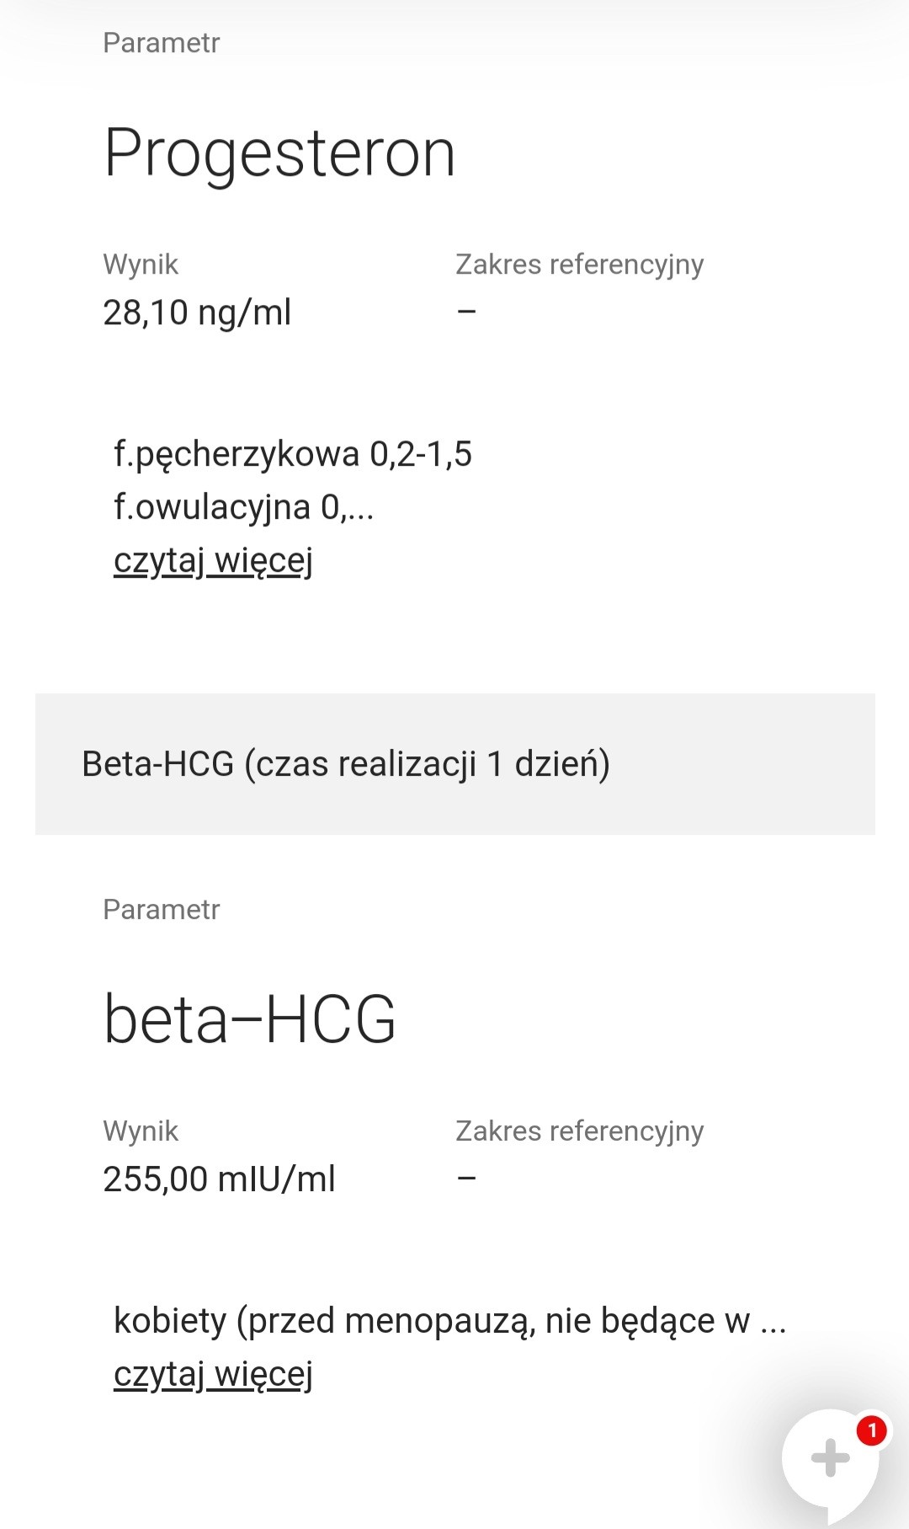Tap the beta-HCG Wynik label
The width and height of the screenshot is (909, 1529).
click(x=141, y=1131)
